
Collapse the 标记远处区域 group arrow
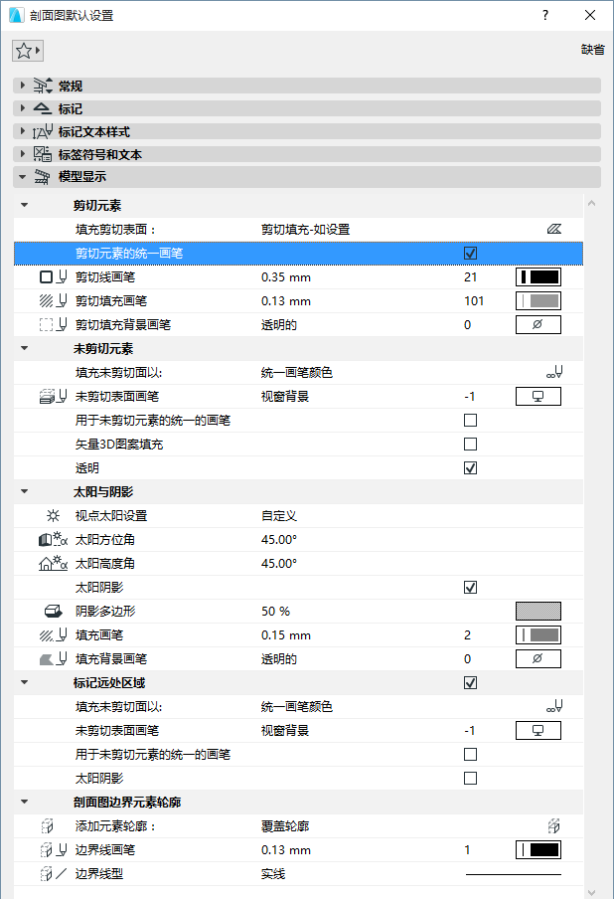pyautogui.click(x=24, y=683)
